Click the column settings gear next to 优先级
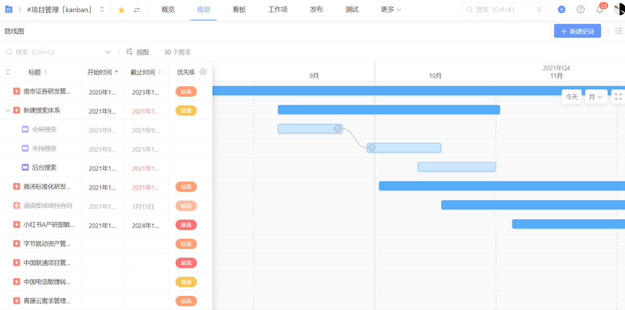Viewport: 625px width, 310px height. (203, 72)
